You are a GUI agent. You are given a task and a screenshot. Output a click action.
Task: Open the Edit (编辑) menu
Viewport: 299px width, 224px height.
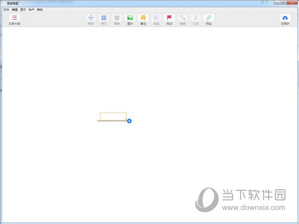(15, 10)
